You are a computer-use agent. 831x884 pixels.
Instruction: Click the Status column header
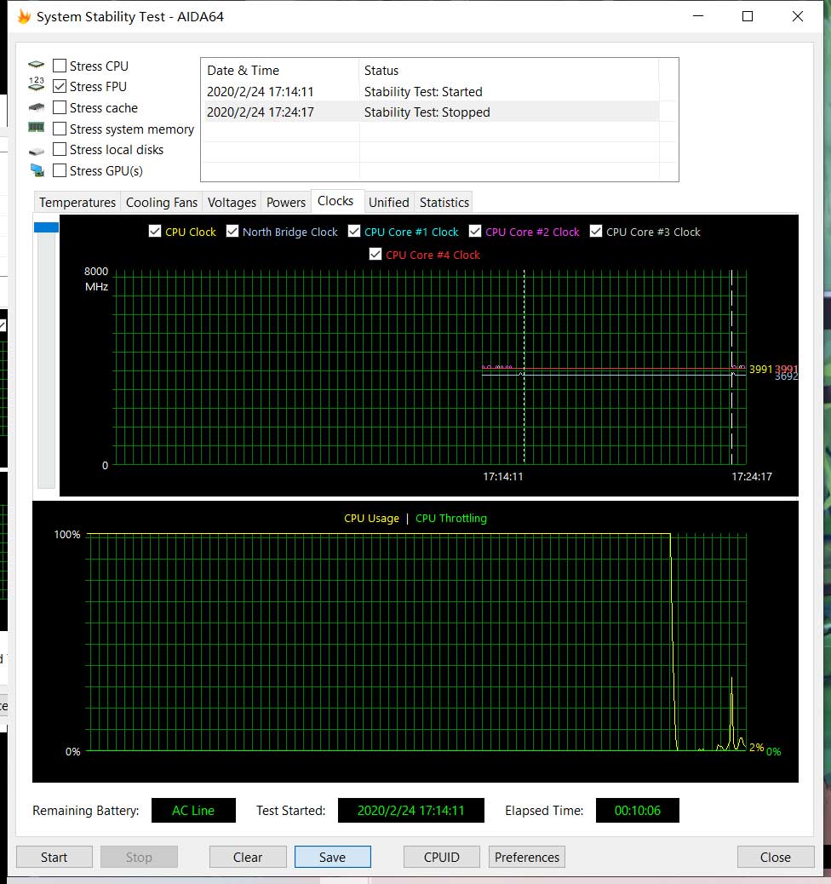click(x=508, y=71)
